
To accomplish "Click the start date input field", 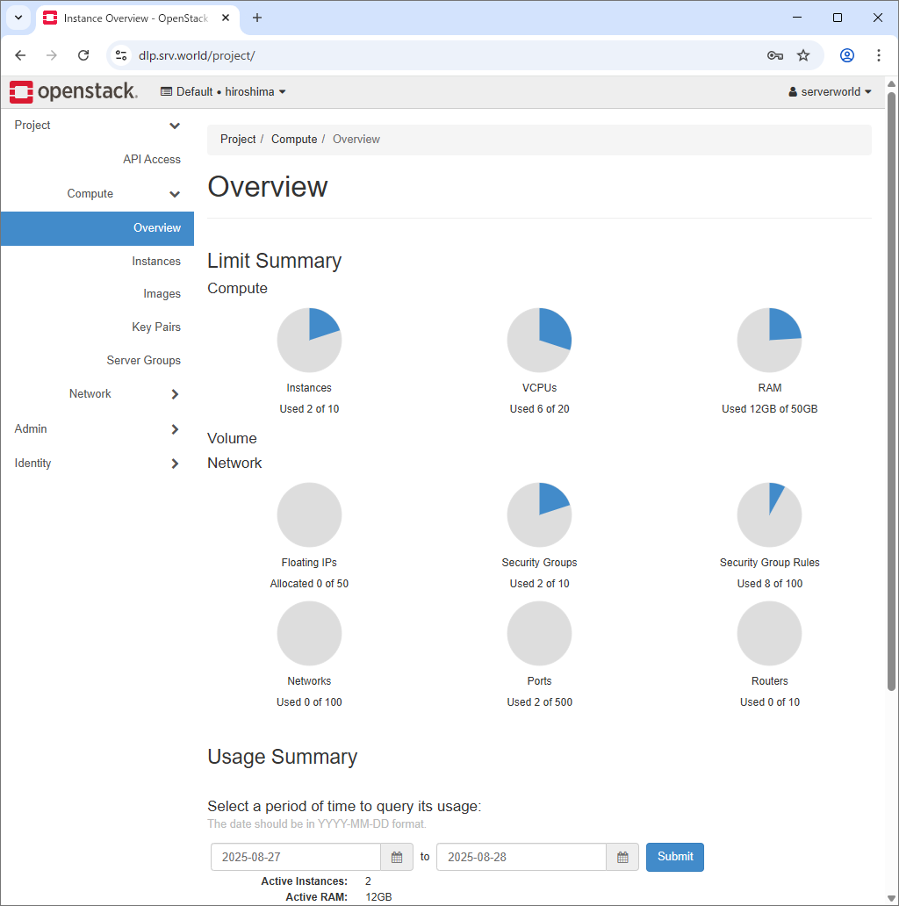I will [x=295, y=857].
